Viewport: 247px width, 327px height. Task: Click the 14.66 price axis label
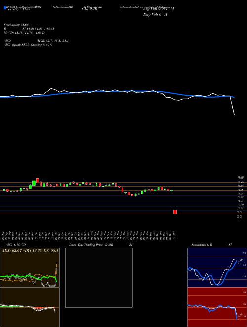point(240,190)
